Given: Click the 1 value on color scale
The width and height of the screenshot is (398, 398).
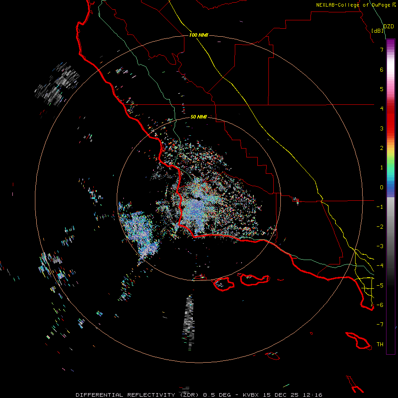Looking at the screenshot, I should tap(382, 168).
